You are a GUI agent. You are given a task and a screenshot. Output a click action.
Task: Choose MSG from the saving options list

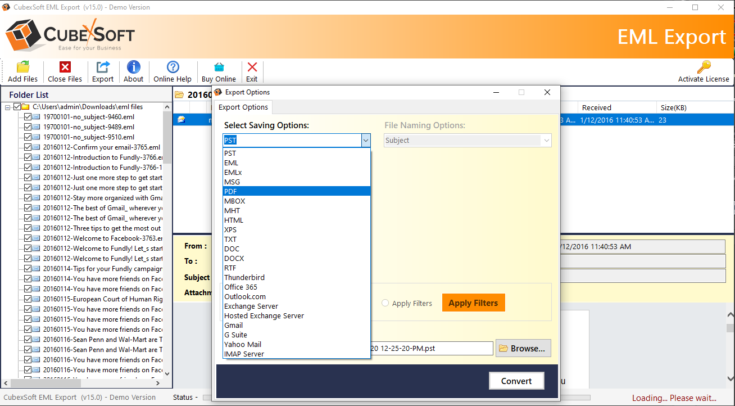pyautogui.click(x=297, y=182)
